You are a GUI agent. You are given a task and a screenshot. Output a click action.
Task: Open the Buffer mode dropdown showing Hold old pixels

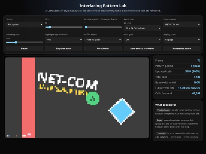(x=103, y=40)
